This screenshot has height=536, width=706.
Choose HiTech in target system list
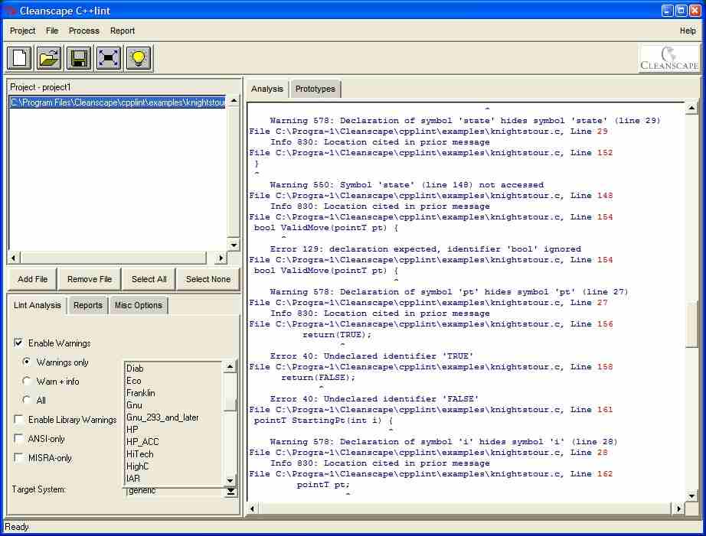(173, 454)
